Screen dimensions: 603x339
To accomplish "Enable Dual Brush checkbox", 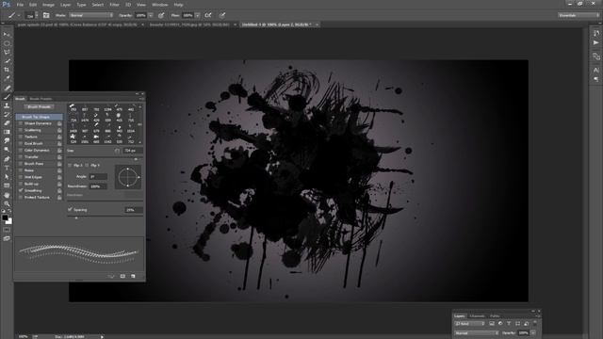I will 21,143.
